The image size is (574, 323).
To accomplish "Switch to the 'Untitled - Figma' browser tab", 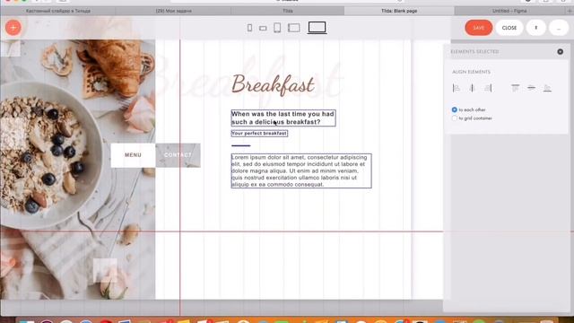I will point(509,11).
